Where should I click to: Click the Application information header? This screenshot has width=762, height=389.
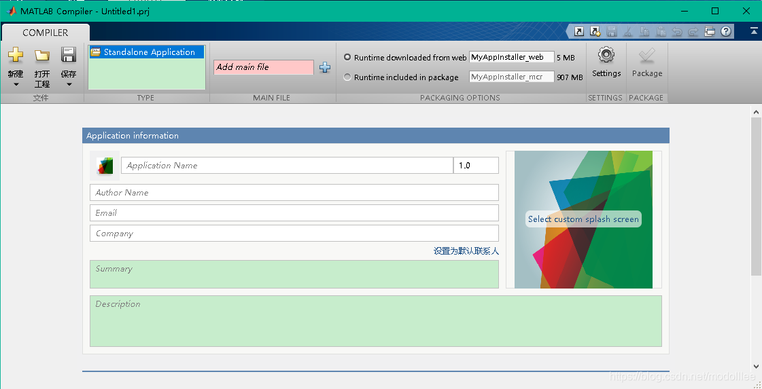click(x=376, y=136)
